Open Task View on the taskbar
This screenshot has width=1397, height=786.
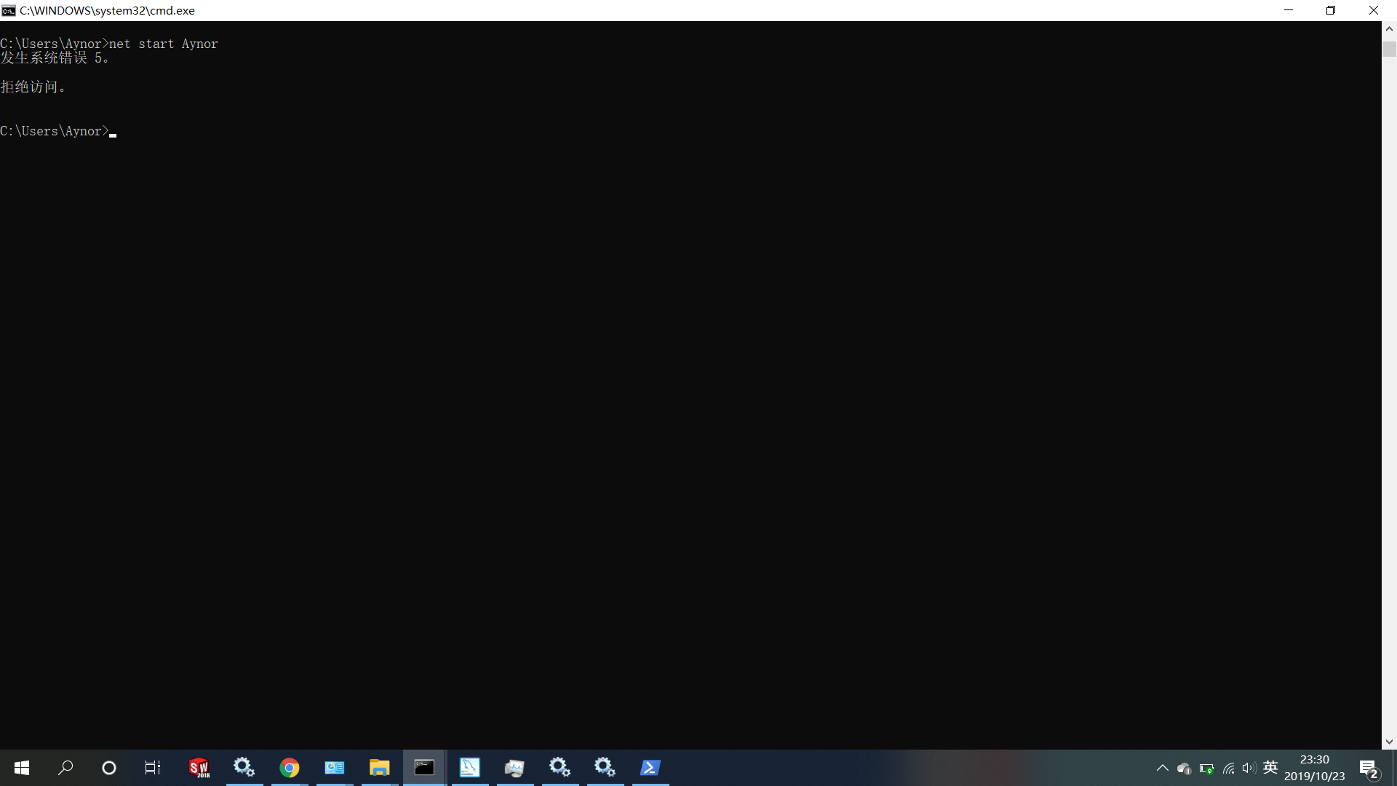click(x=153, y=768)
